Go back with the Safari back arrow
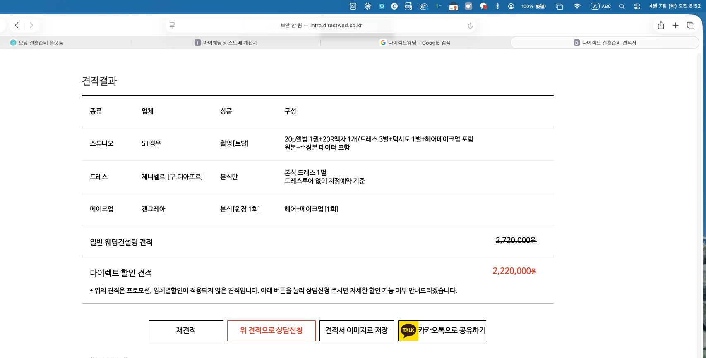The height and width of the screenshot is (358, 706). (x=17, y=25)
